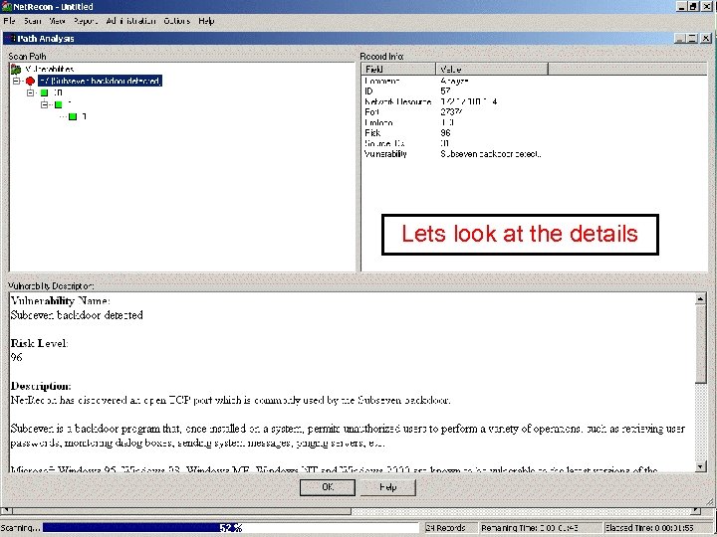The image size is (717, 537).
Task: Click the deepest green leaf node icon
Action: coord(73,117)
